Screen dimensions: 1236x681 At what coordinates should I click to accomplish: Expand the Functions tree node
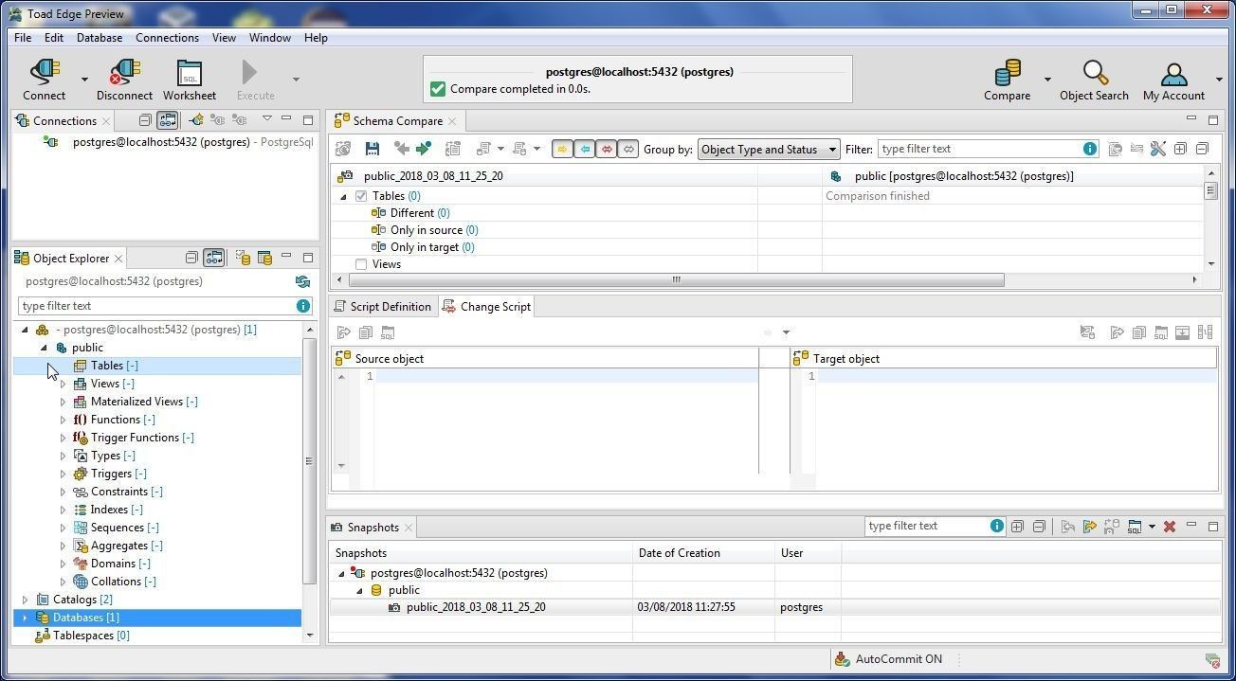63,420
